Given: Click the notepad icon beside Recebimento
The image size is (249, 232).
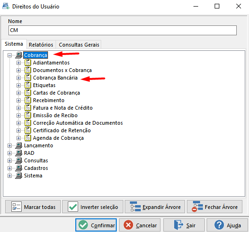Looking at the screenshot, I should coord(28,100).
